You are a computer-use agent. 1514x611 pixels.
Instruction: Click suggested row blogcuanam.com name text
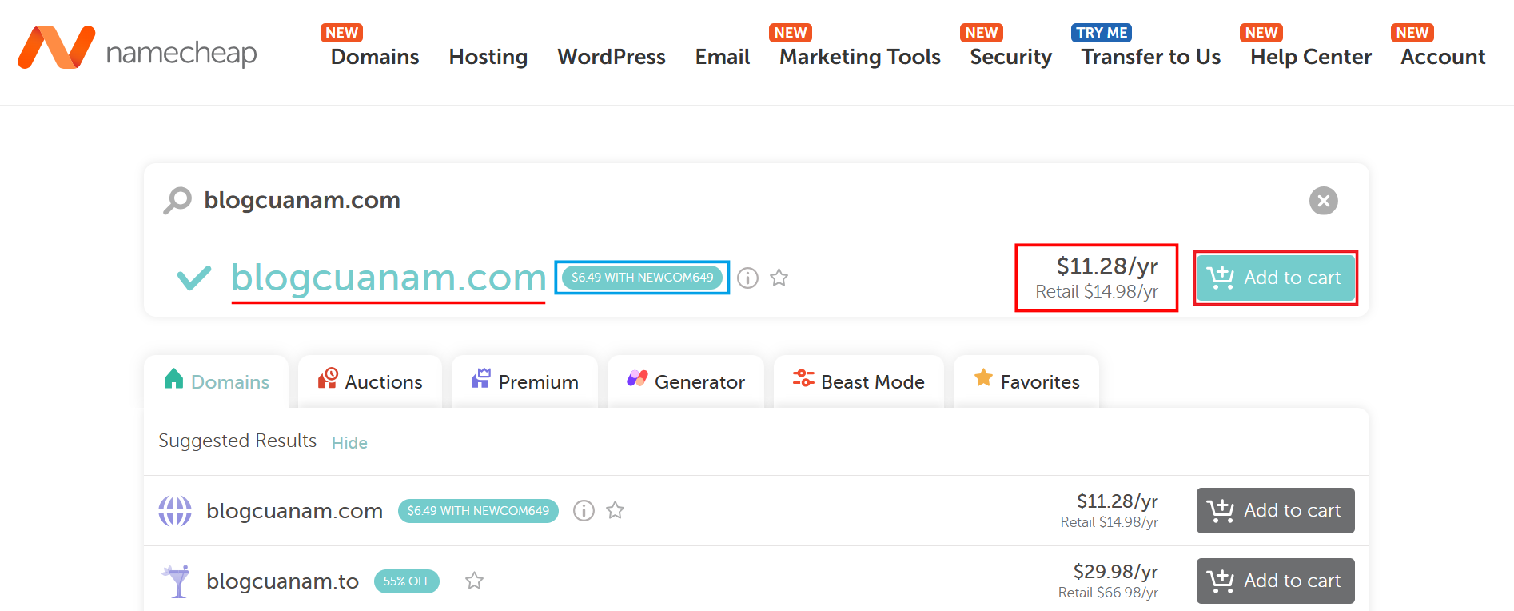[294, 511]
